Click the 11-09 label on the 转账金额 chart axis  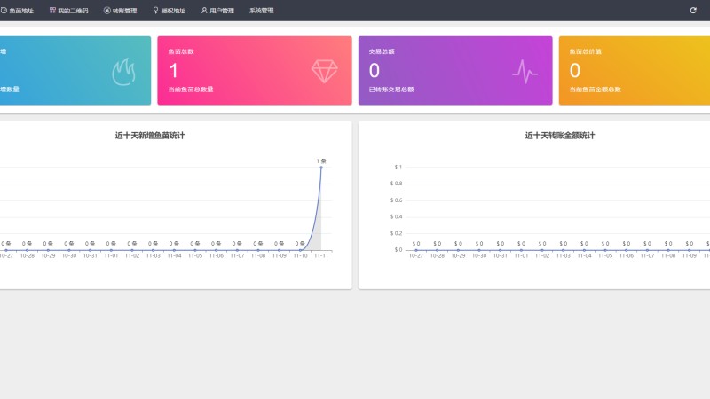690,255
